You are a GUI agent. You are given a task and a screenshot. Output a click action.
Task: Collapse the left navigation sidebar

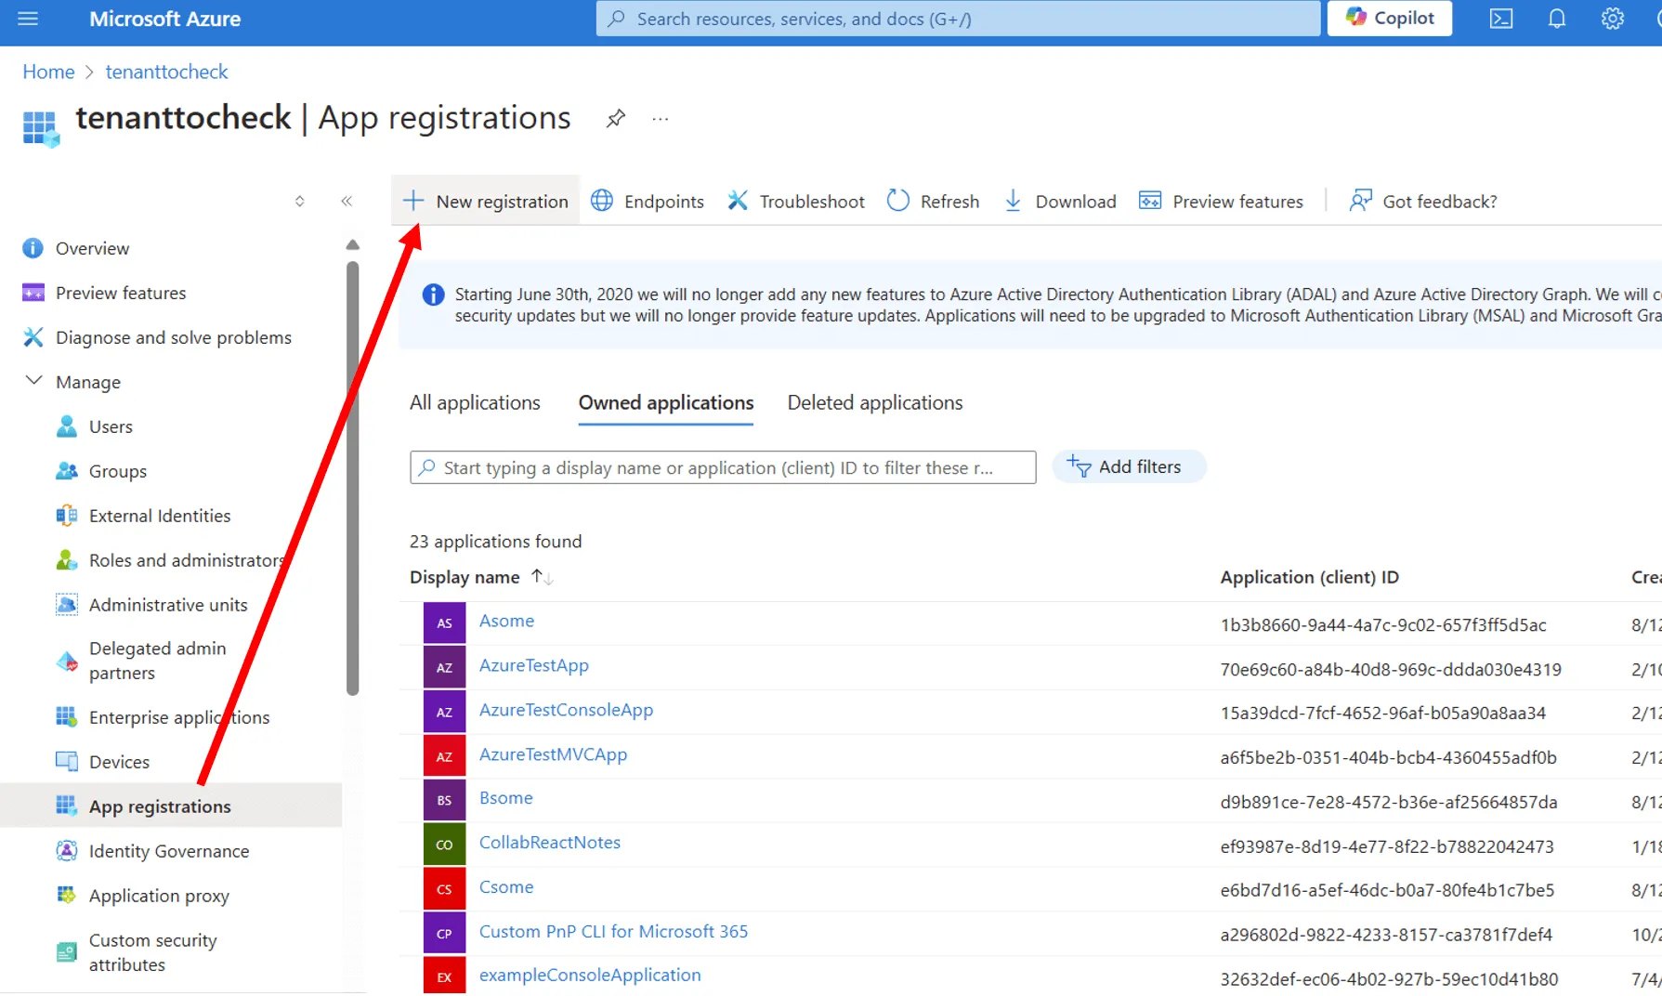pos(347,201)
